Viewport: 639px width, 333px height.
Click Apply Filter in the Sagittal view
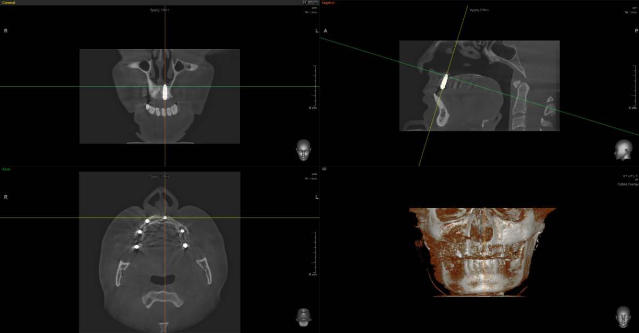tap(479, 10)
